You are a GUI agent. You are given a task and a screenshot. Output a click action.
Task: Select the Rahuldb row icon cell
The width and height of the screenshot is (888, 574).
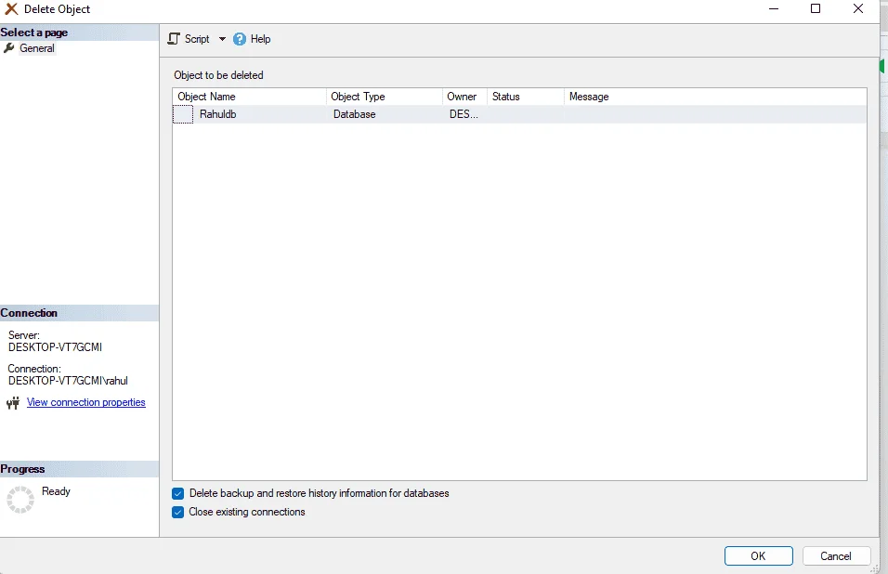[183, 114]
